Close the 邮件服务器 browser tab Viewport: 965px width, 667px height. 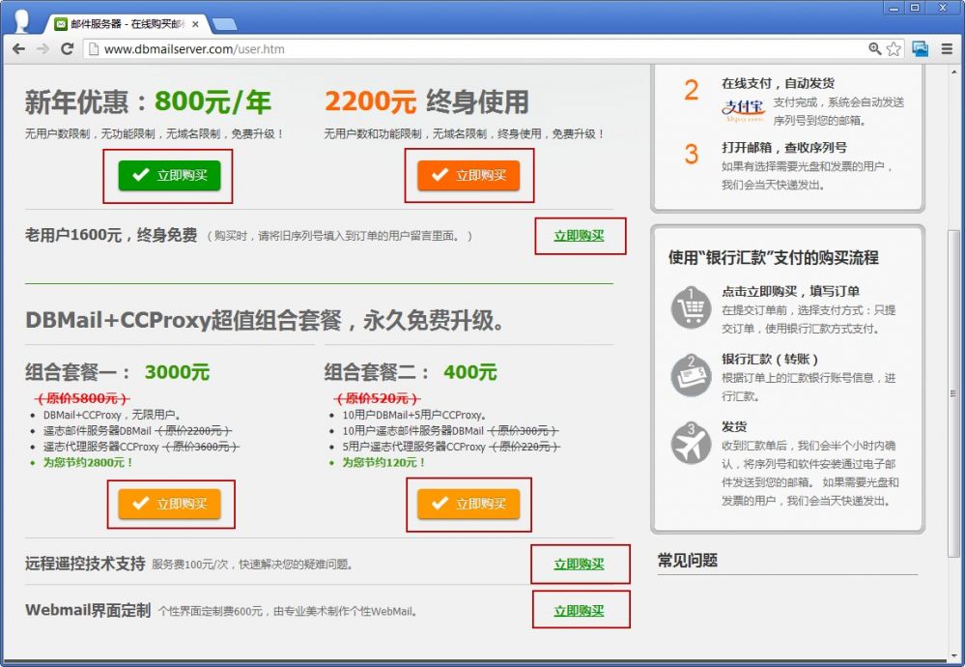pyautogui.click(x=195, y=24)
